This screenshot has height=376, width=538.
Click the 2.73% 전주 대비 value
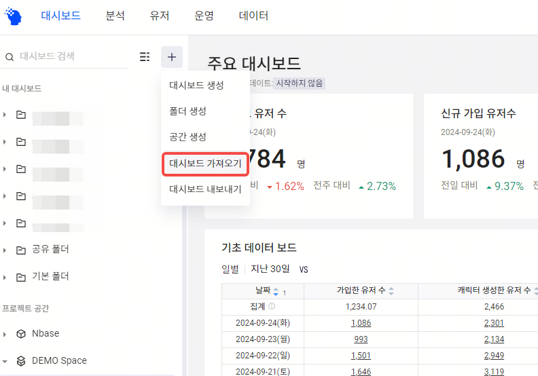pos(381,186)
